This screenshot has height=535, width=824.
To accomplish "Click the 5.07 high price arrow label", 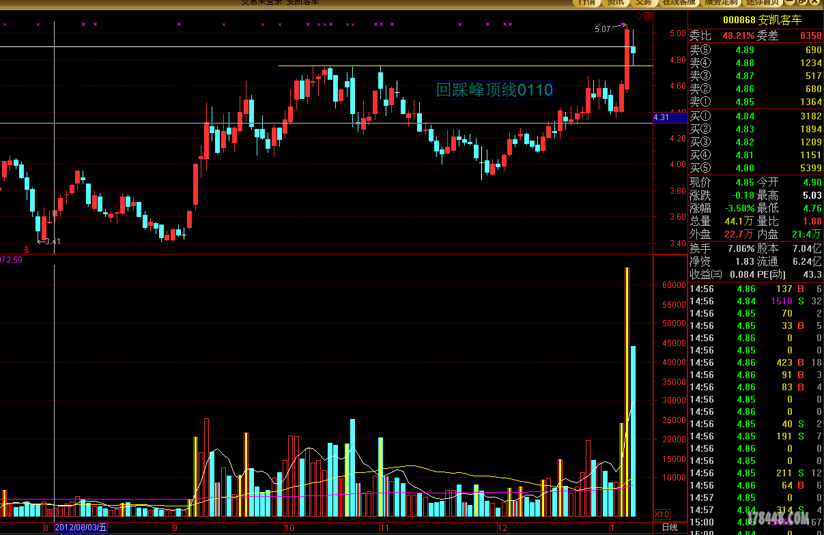I will [603, 29].
